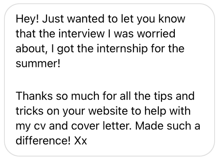Click the "Xx" sign-off at the end

click(81, 141)
